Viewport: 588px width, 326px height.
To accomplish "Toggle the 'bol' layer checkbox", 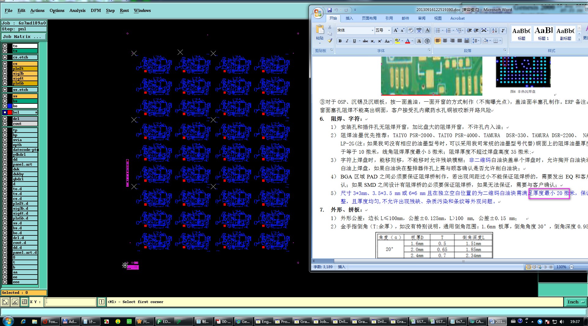I will click(x=5, y=112).
